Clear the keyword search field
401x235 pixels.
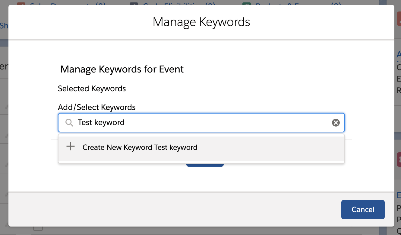pos(336,122)
